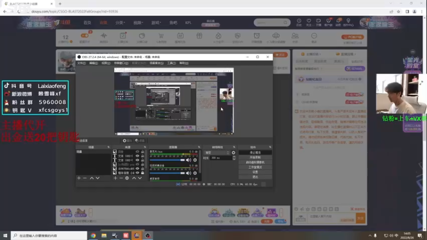The height and width of the screenshot is (240, 427).
Task: Toggle visibility of first text (GDI+) source
Action: tap(137, 156)
